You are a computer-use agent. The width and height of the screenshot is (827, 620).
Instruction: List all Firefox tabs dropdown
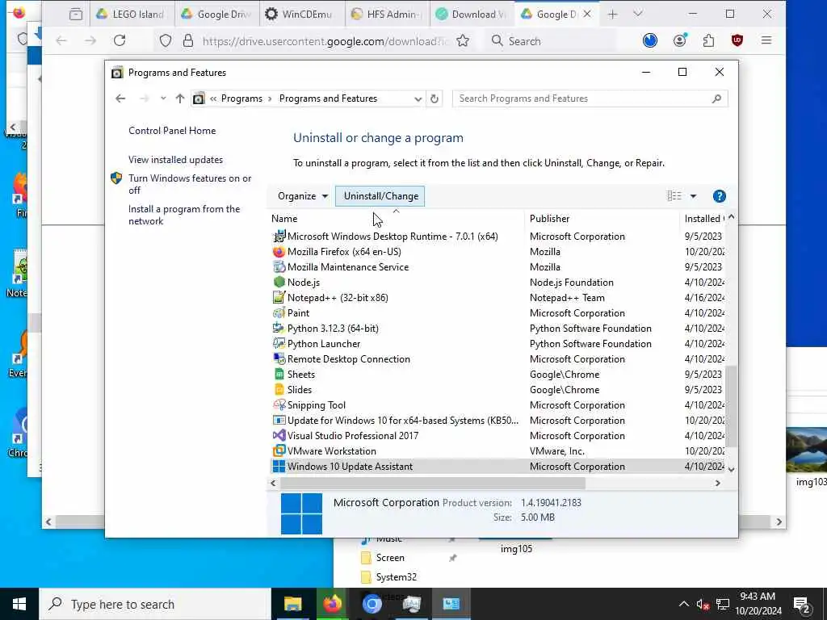tap(638, 14)
